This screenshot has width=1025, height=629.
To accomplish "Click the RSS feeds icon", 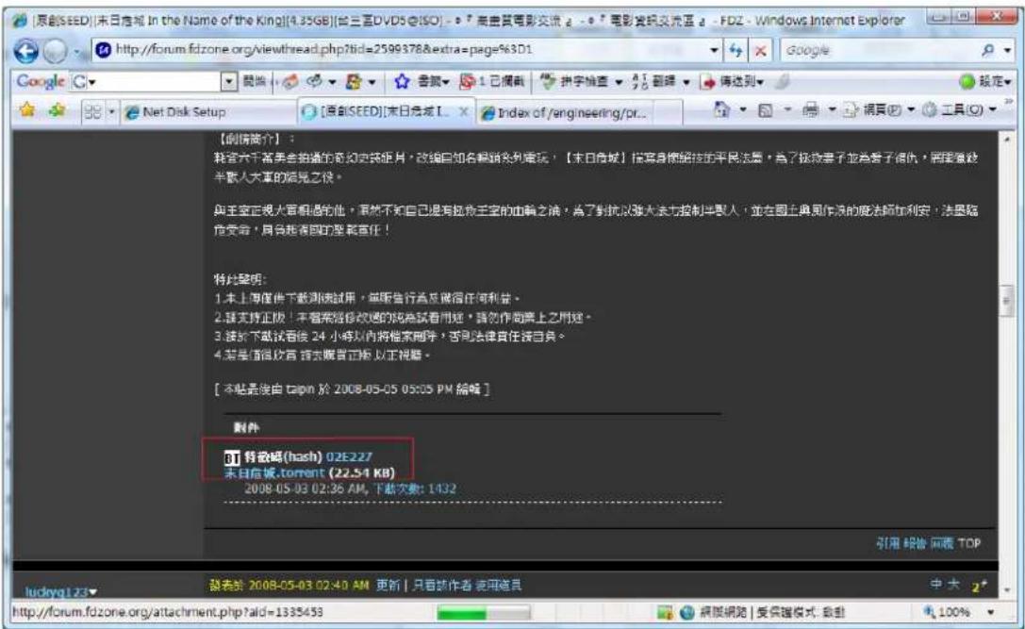I will pyautogui.click(x=765, y=110).
